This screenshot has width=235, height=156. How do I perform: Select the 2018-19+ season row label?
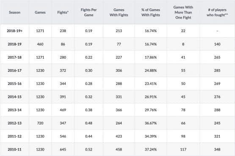[14, 31]
